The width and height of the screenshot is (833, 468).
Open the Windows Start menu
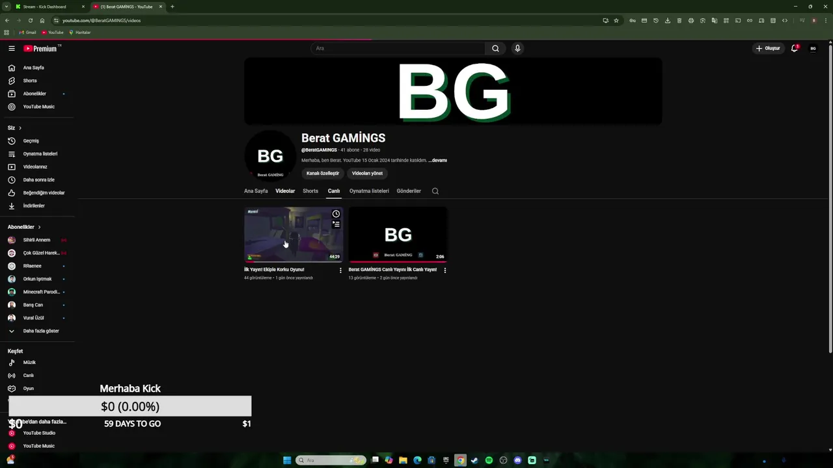click(287, 460)
